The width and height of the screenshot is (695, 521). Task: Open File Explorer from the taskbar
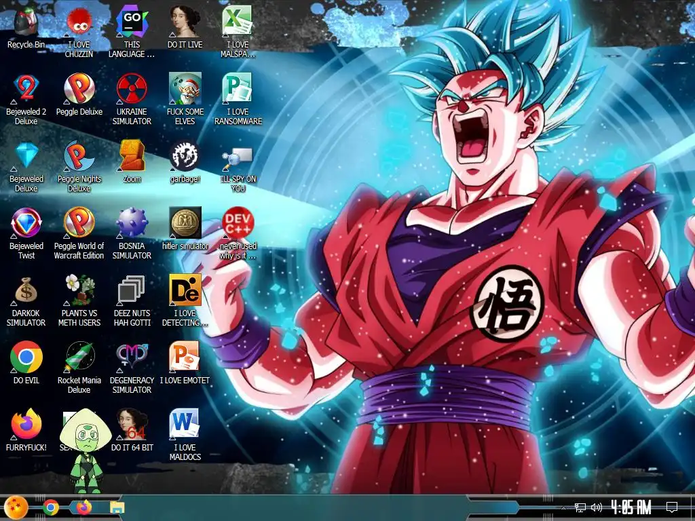[117, 507]
